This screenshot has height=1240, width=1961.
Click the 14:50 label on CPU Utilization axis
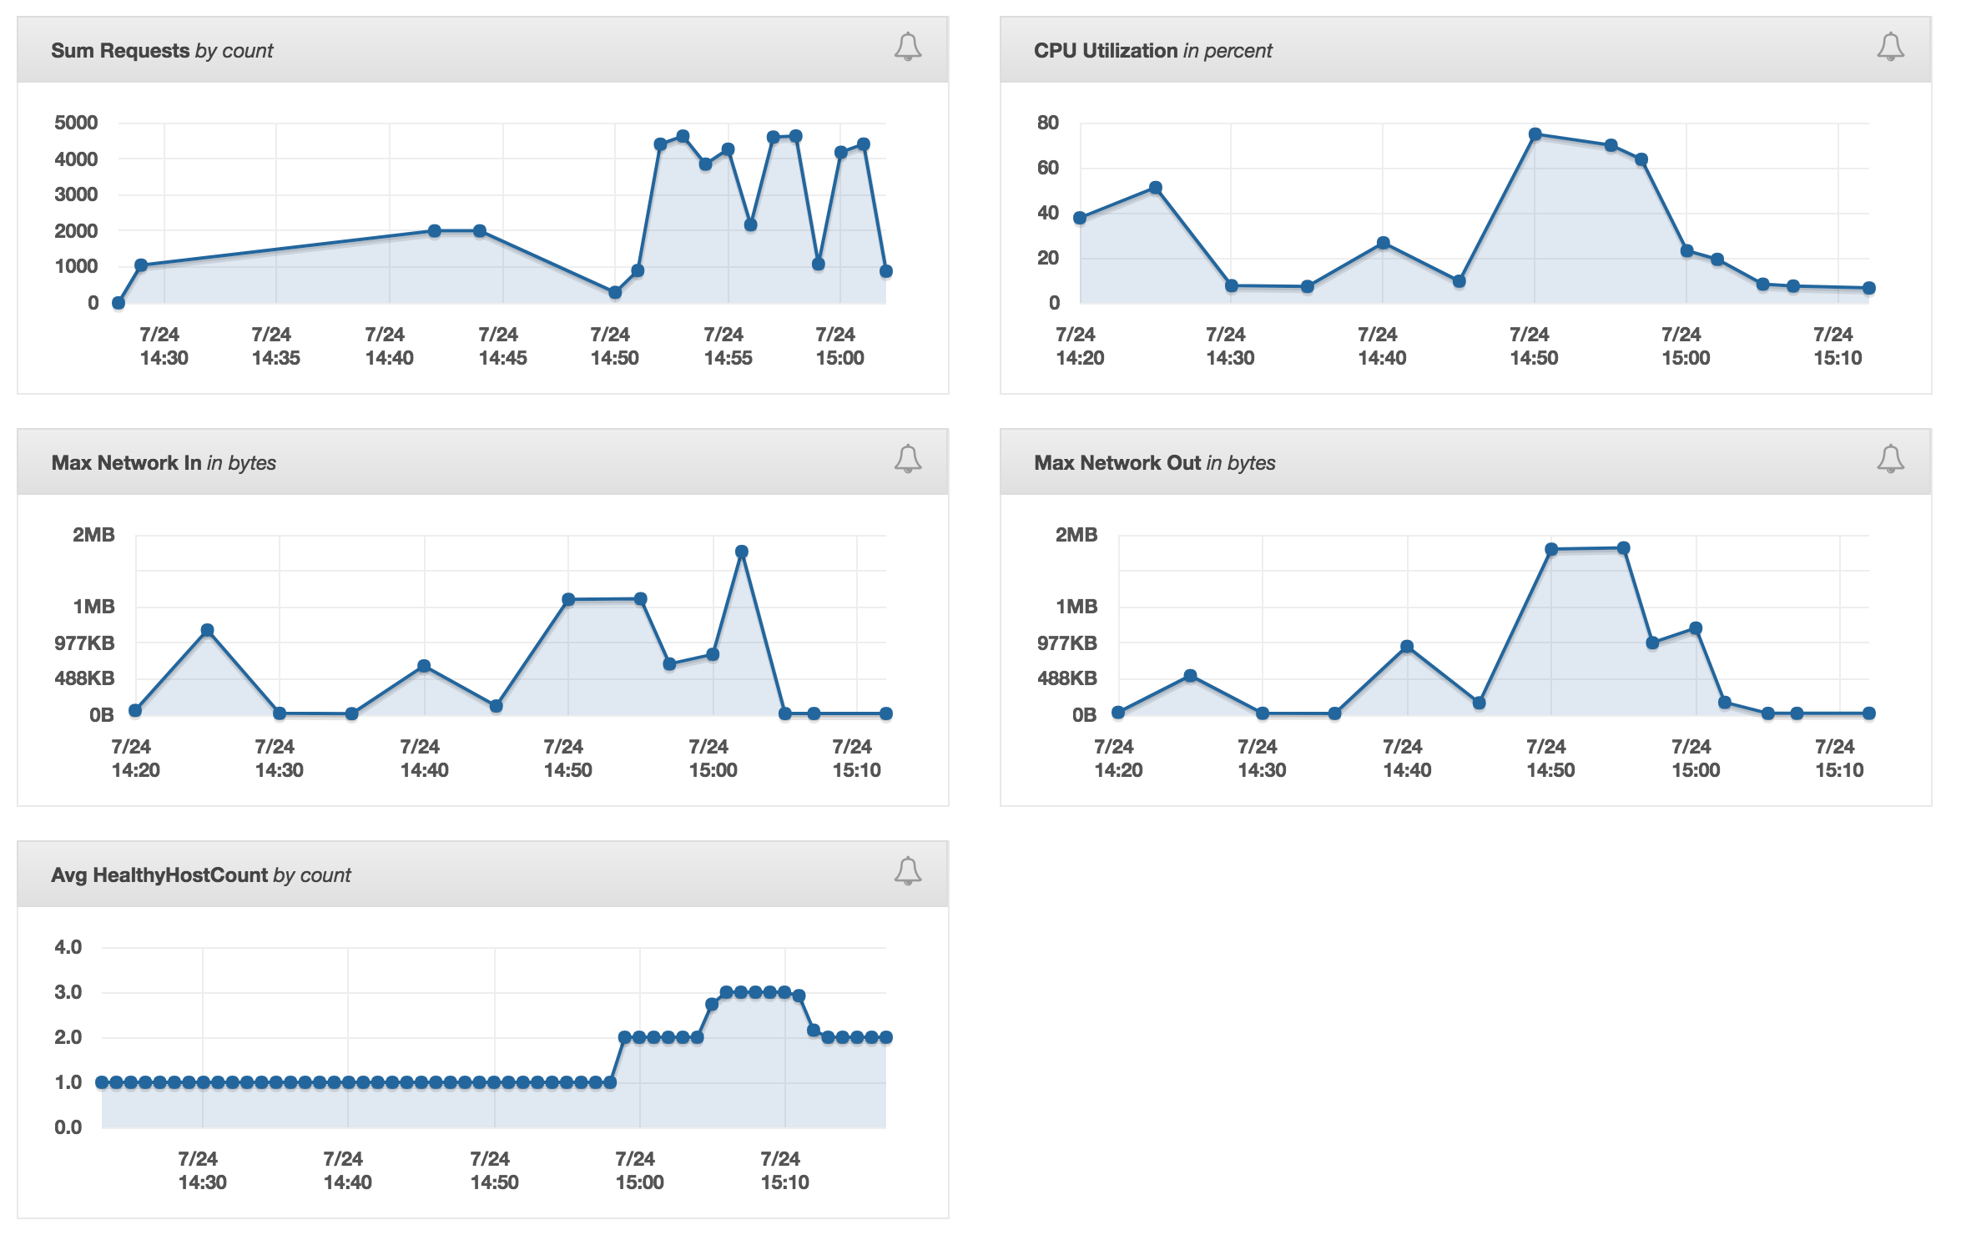point(1535,349)
